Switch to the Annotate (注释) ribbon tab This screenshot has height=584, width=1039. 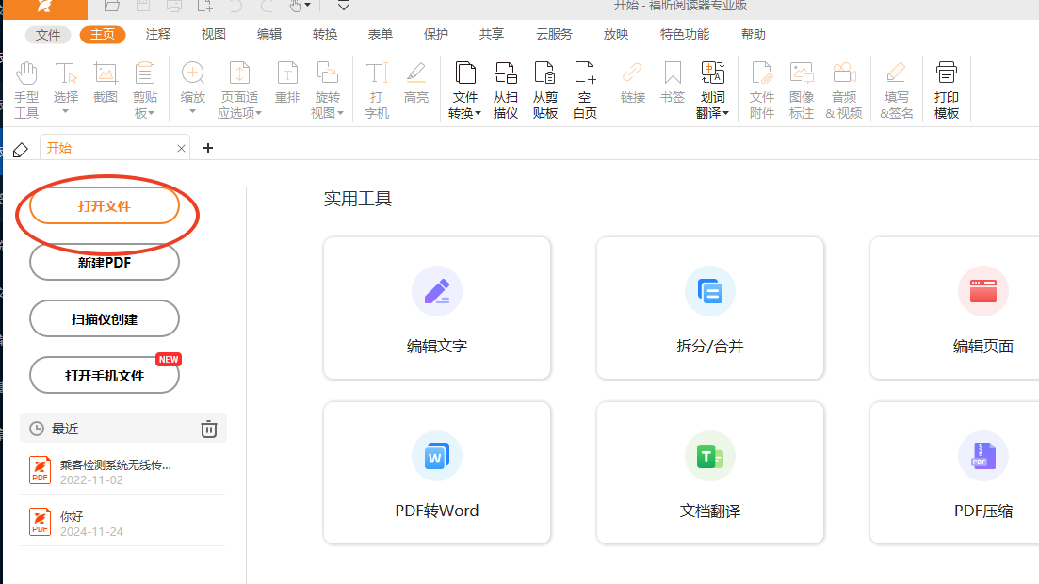point(158,35)
